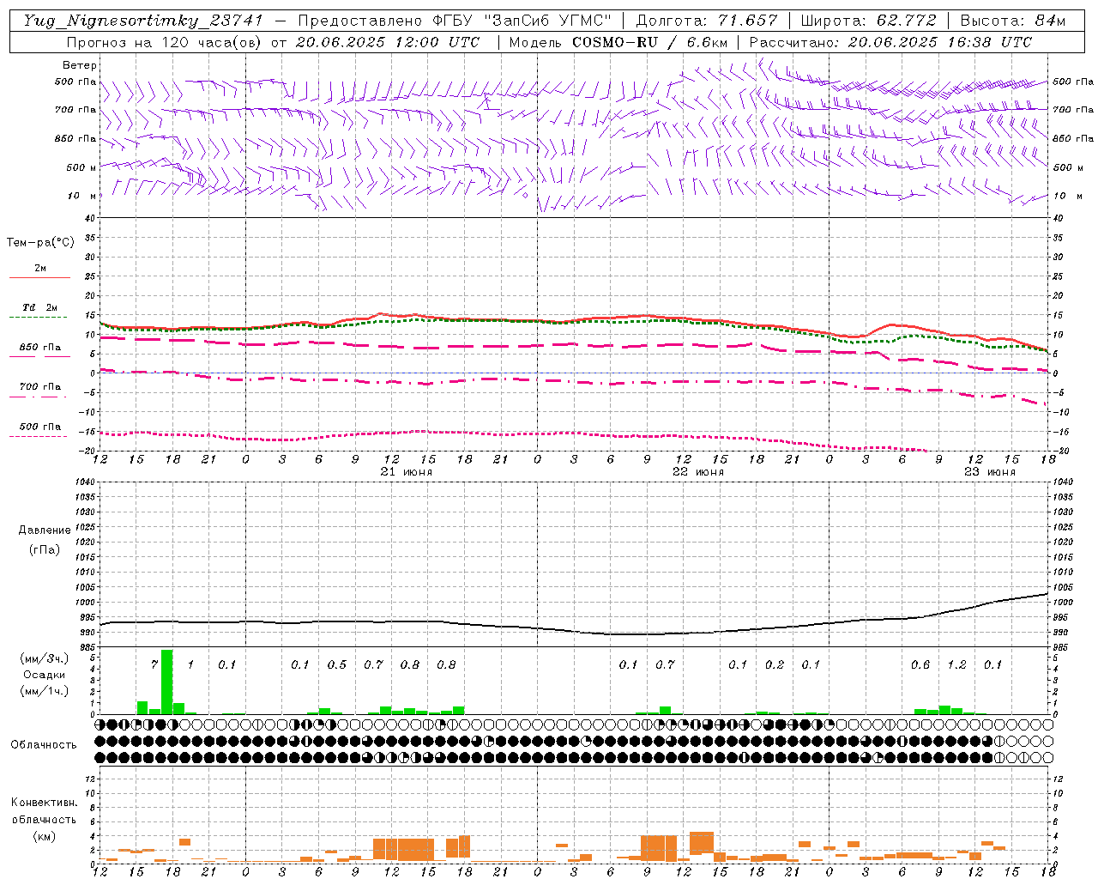The height and width of the screenshot is (879, 1098).
Task: Click the 'Долгота: 71.657' value
Action: tap(707, 21)
